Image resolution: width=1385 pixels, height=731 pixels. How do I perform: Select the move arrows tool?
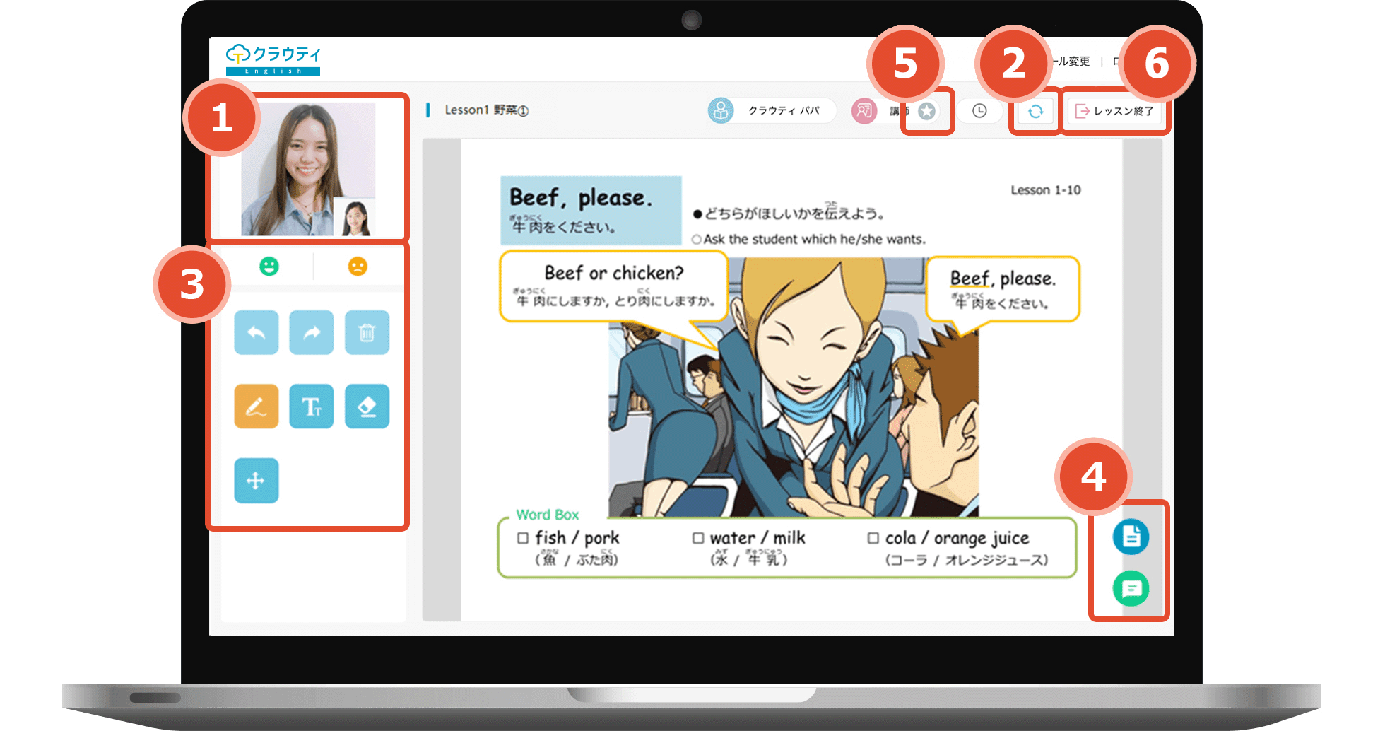[x=256, y=481]
